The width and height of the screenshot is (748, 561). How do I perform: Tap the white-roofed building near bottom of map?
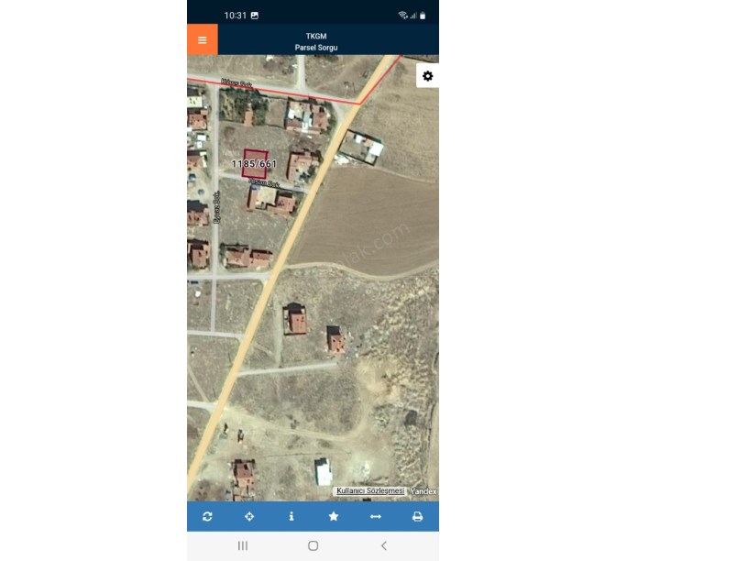(x=324, y=472)
